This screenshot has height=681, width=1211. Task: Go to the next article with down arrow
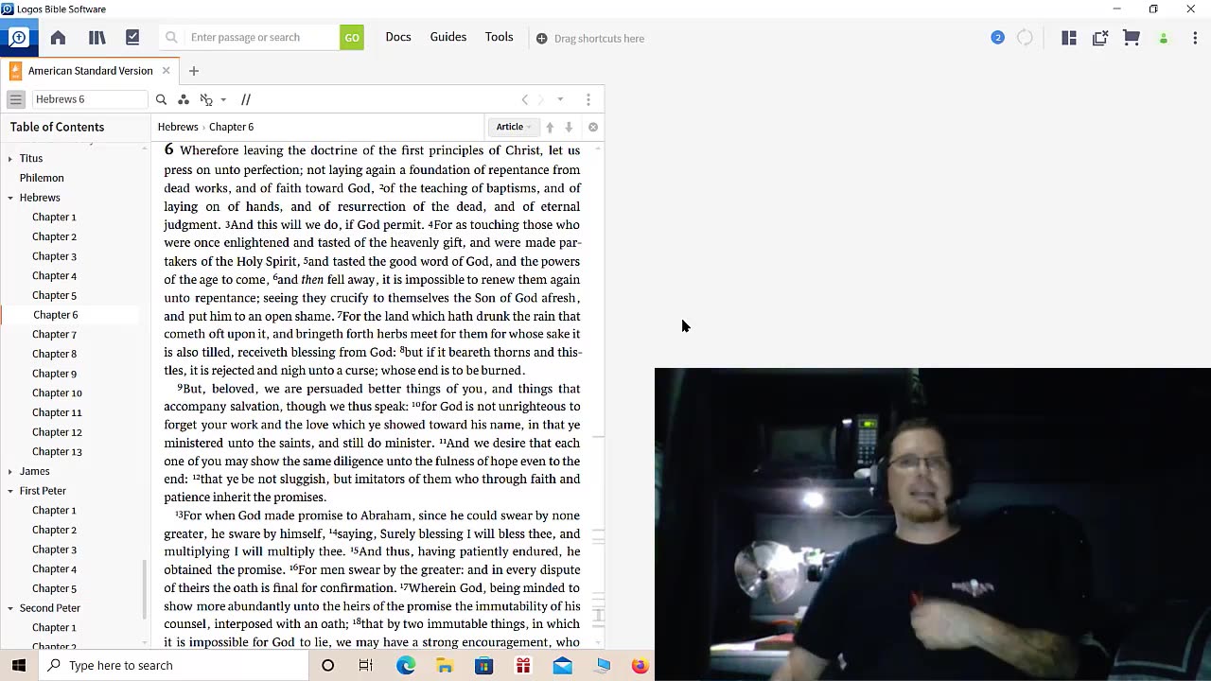tap(569, 127)
